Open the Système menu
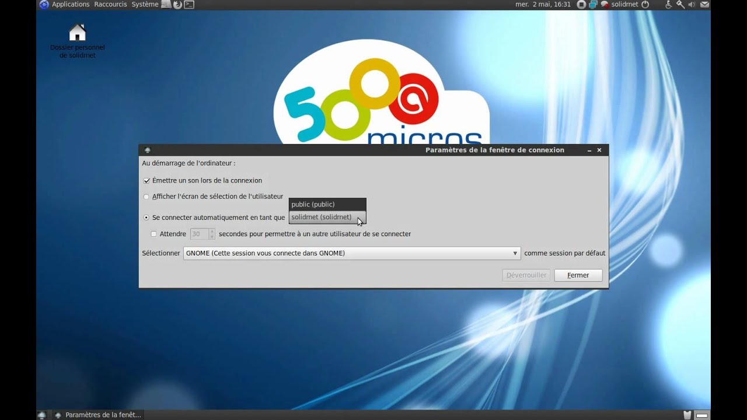747x420 pixels. [x=145, y=5]
